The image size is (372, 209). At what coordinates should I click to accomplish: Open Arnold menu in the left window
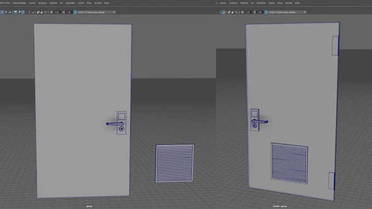click(x=98, y=3)
